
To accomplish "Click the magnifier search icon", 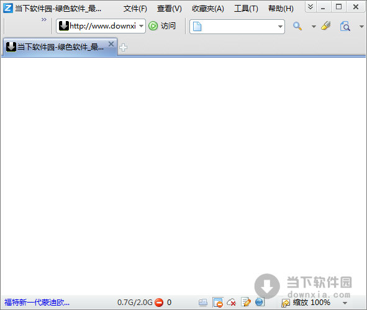I will (x=297, y=26).
